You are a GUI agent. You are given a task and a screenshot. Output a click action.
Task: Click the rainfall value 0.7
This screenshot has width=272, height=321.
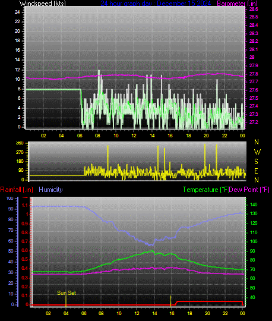25,241
